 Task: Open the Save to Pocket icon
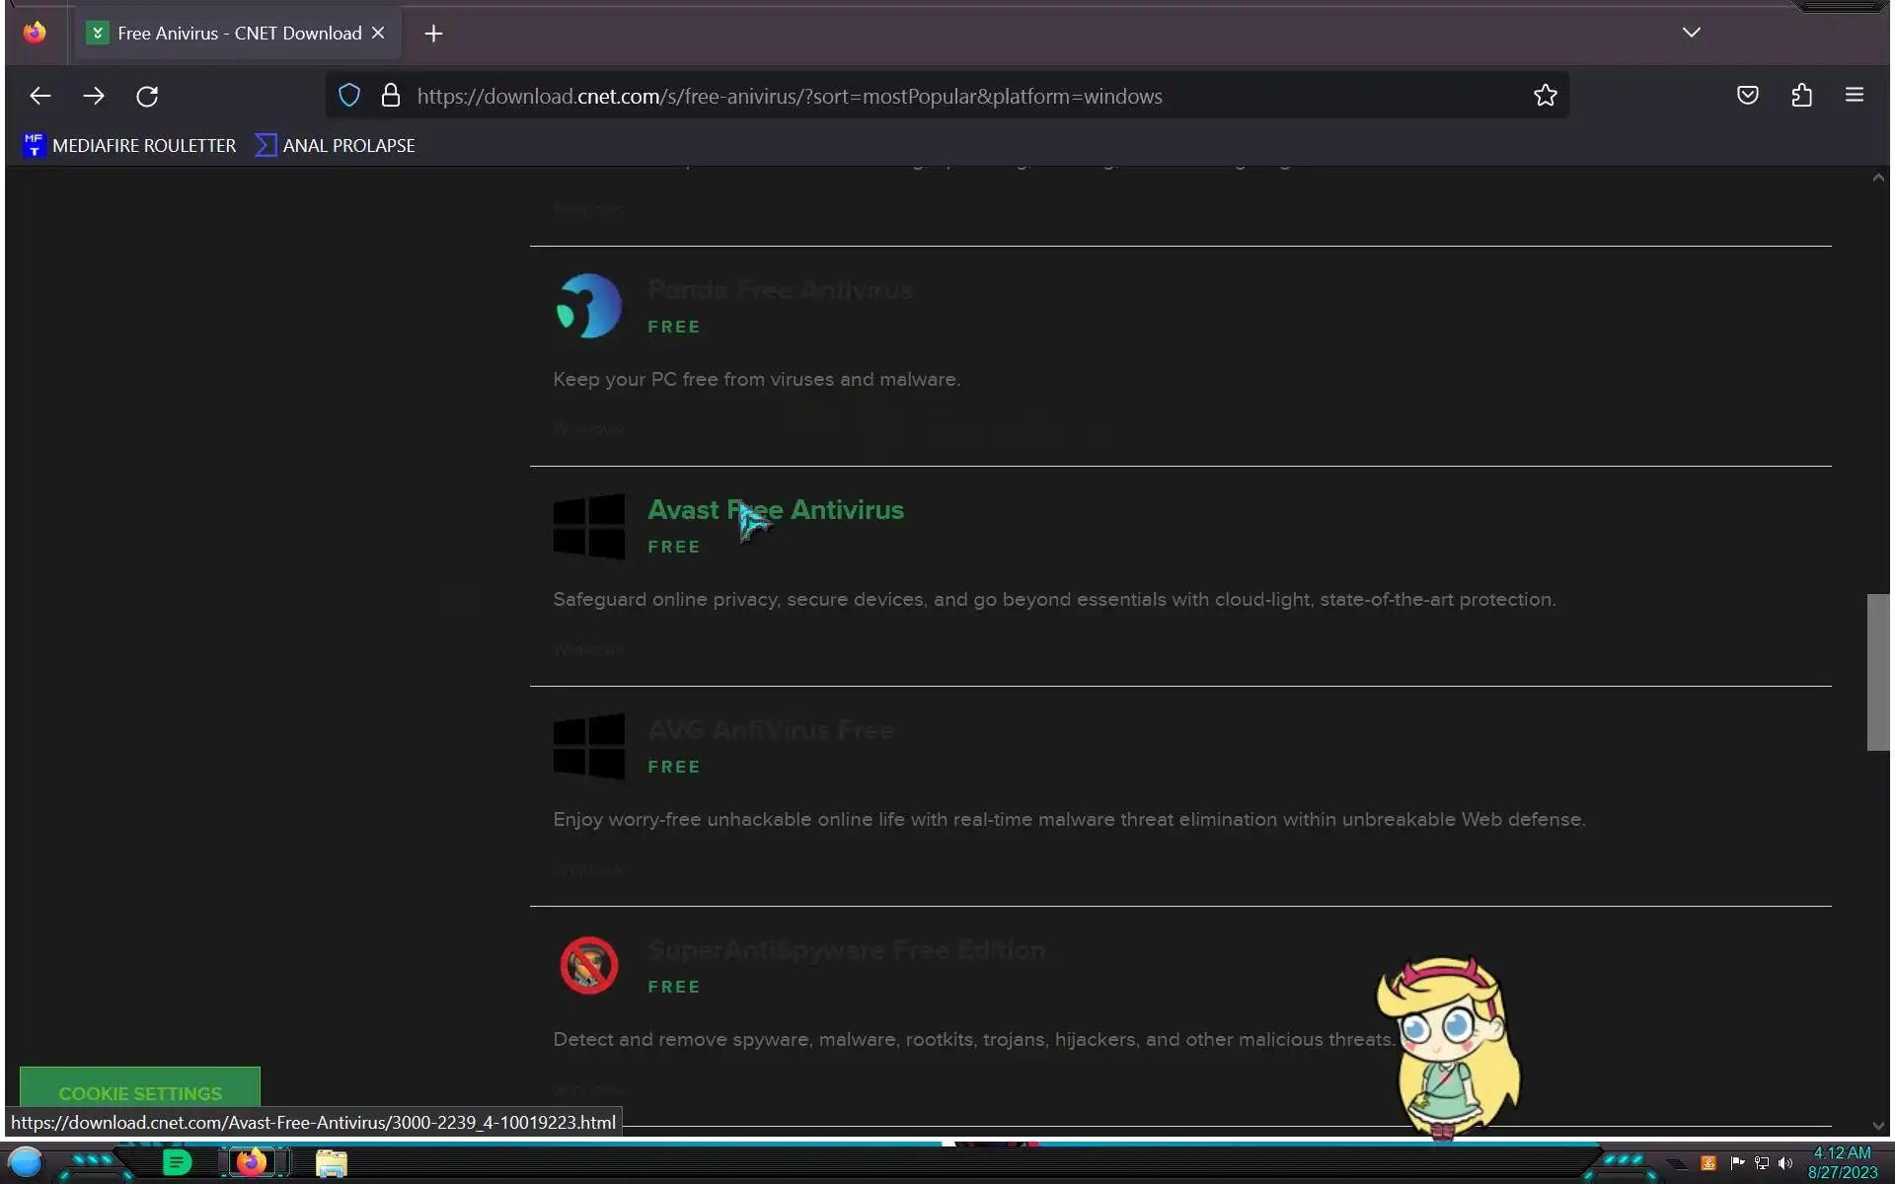pyautogui.click(x=1747, y=96)
